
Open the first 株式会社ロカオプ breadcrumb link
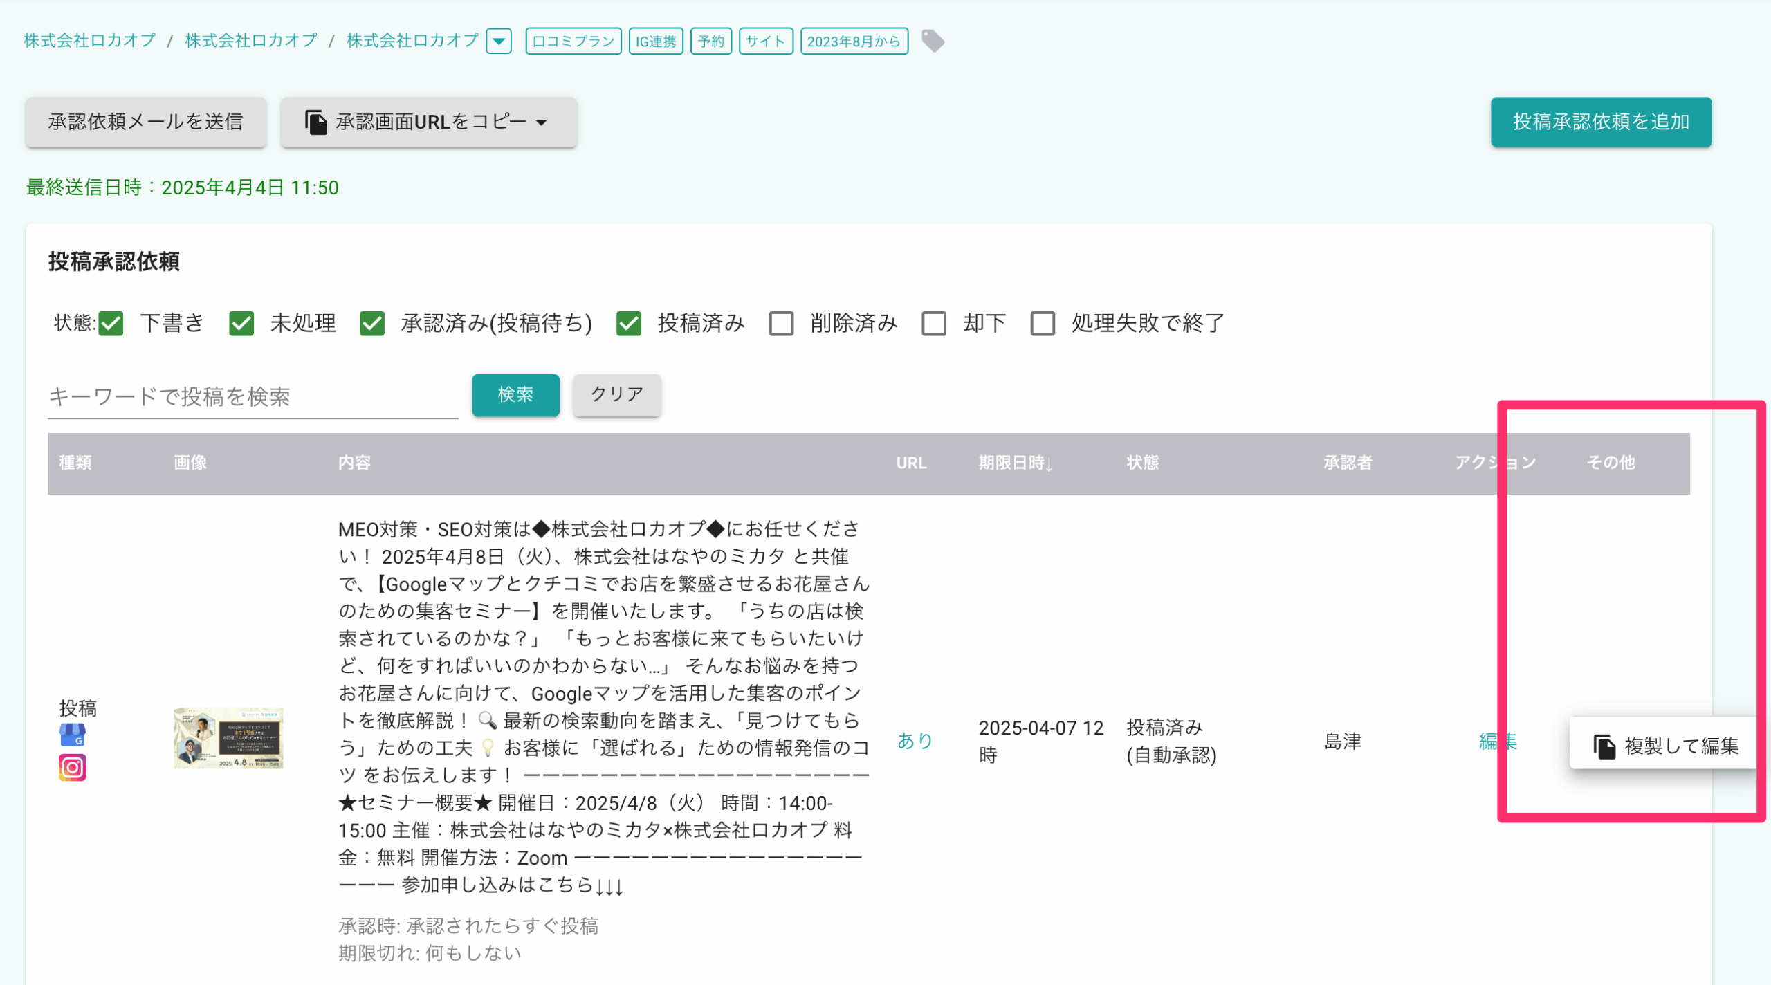90,40
